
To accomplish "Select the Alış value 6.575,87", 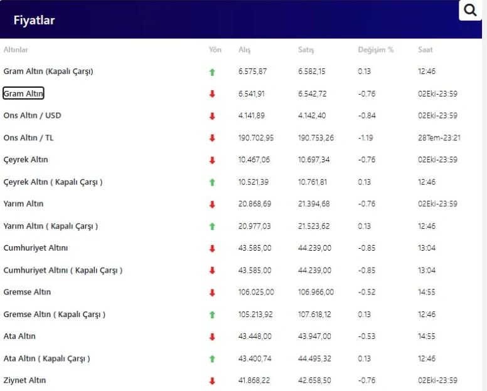I will (252, 71).
